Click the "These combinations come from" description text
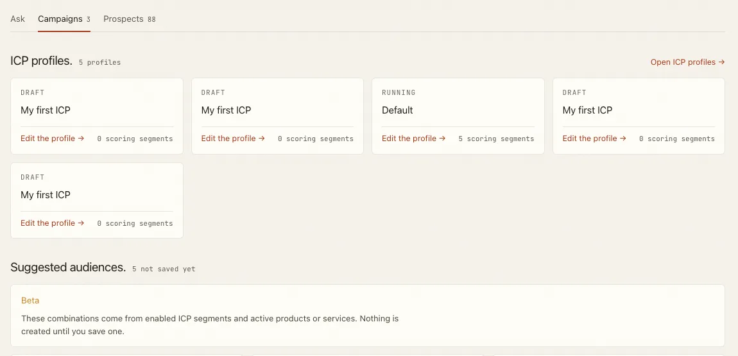The width and height of the screenshot is (738, 356). point(210,325)
